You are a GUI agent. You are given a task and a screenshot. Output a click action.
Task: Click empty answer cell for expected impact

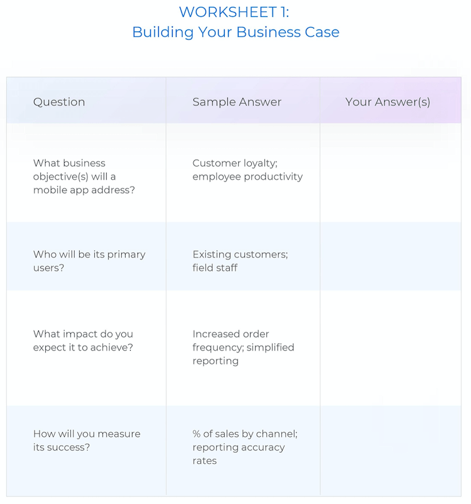[x=391, y=348]
